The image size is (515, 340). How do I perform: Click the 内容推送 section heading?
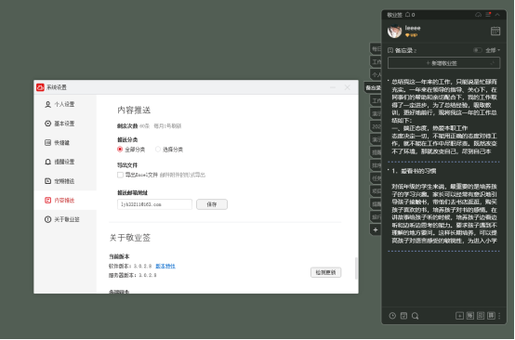click(x=134, y=110)
